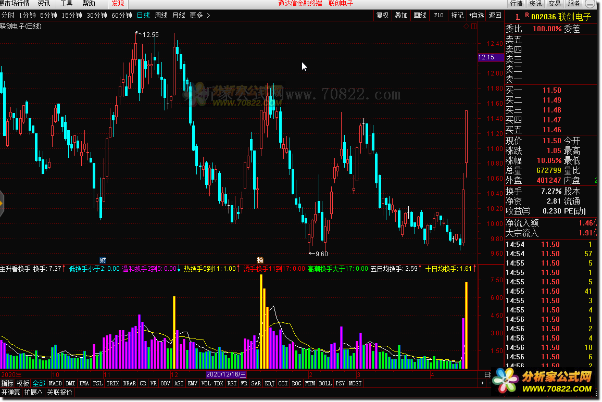The width and height of the screenshot is (602, 402).
Task: Click the 12.15 price label on the axis
Action: click(490, 57)
